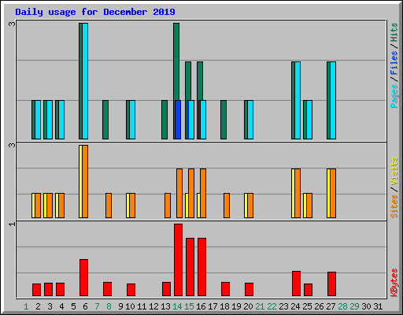Click day 14 on the x-axis

pos(177,306)
